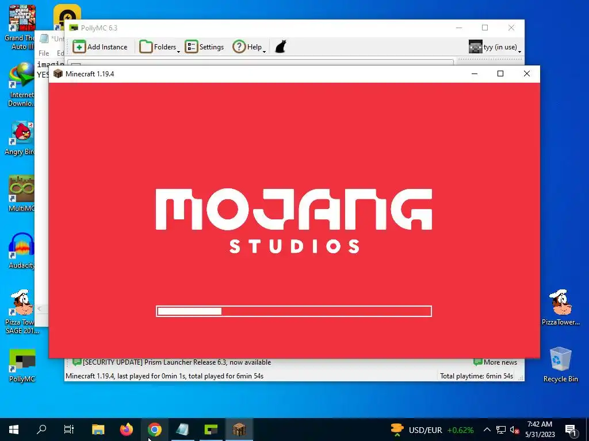
Task: Close the PollyMC 6.3 window
Action: coord(511,28)
